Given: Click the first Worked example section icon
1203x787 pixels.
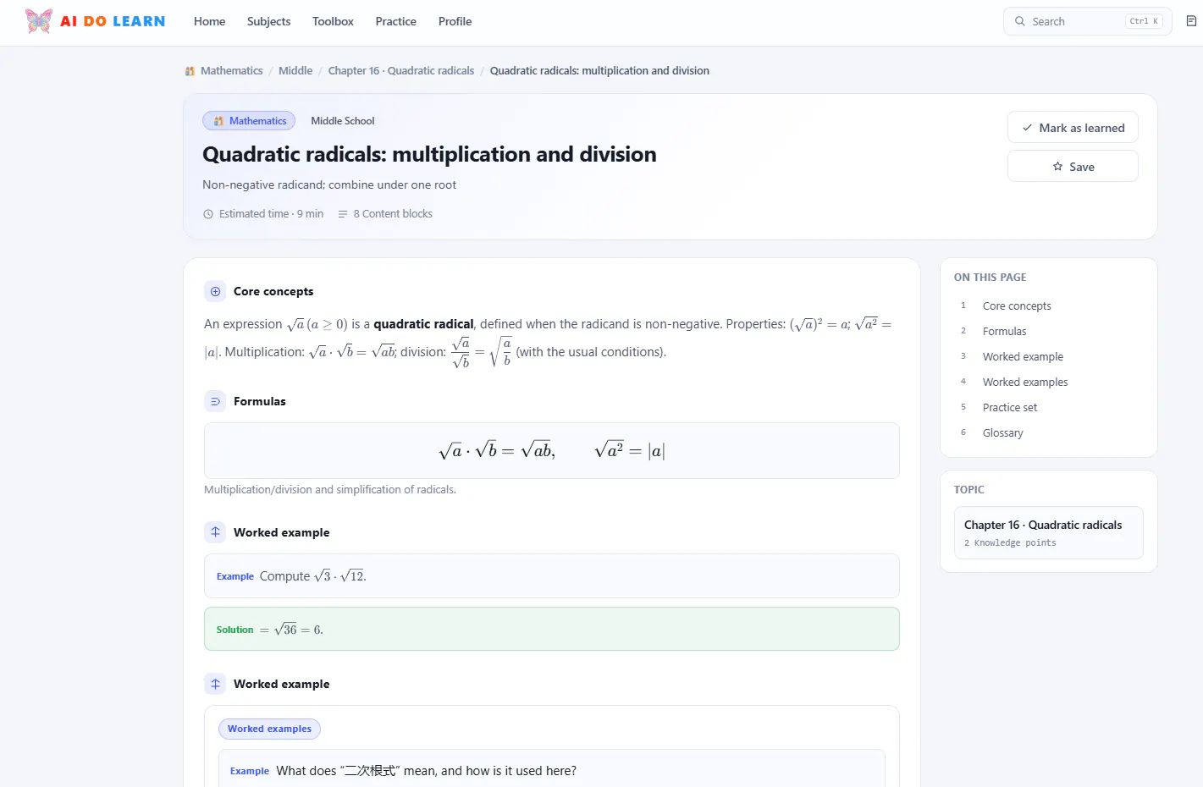Looking at the screenshot, I should click(215, 532).
